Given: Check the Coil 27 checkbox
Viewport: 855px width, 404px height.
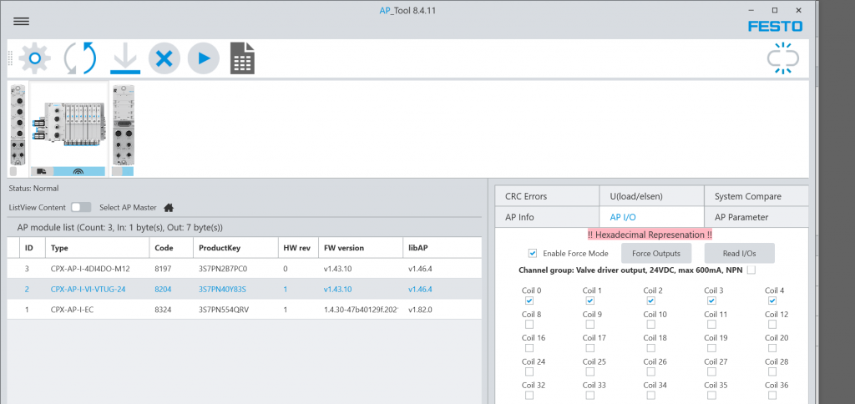Looking at the screenshot, I should point(711,371).
